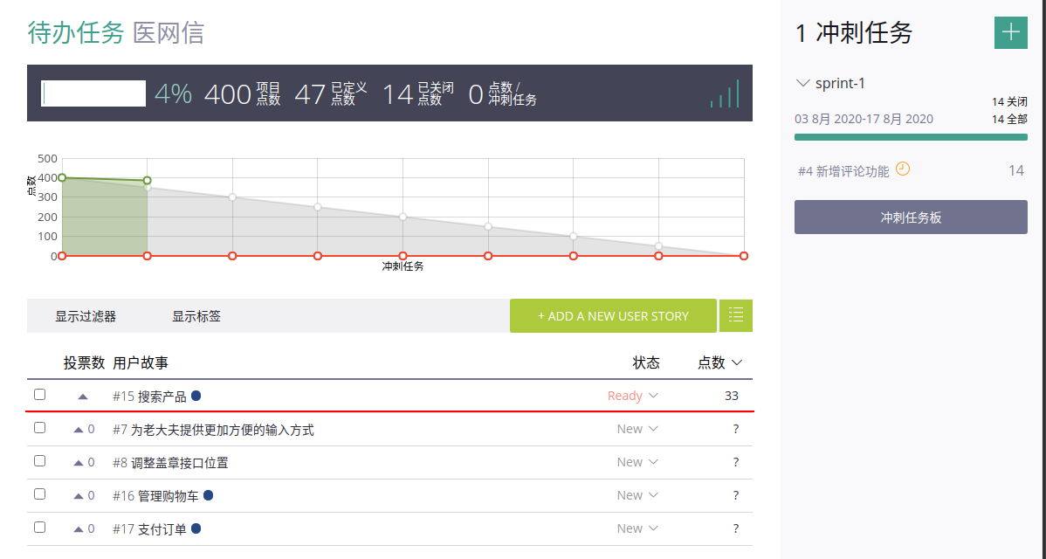This screenshot has height=559, width=1046.
Task: Upvote the #15 搜索产品 story arrow
Action: coord(83,397)
